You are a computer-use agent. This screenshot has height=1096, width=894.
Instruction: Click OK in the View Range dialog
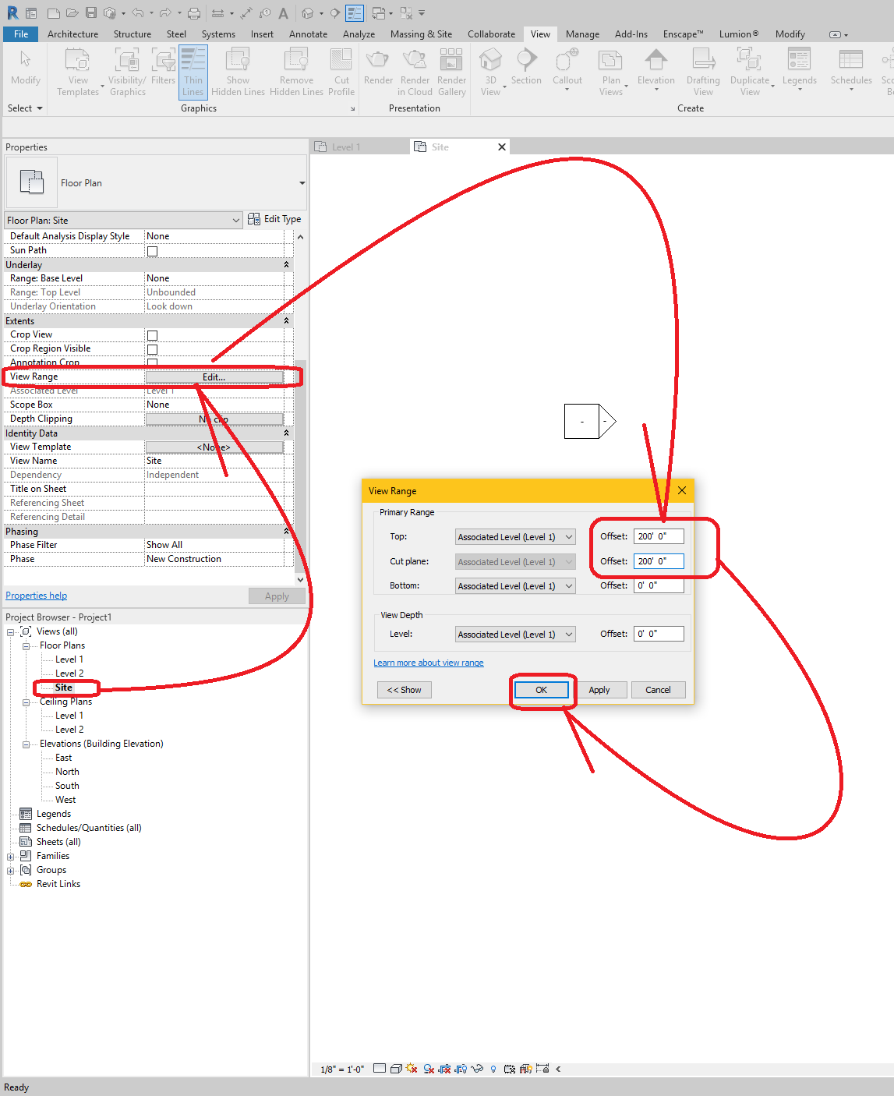tap(542, 690)
